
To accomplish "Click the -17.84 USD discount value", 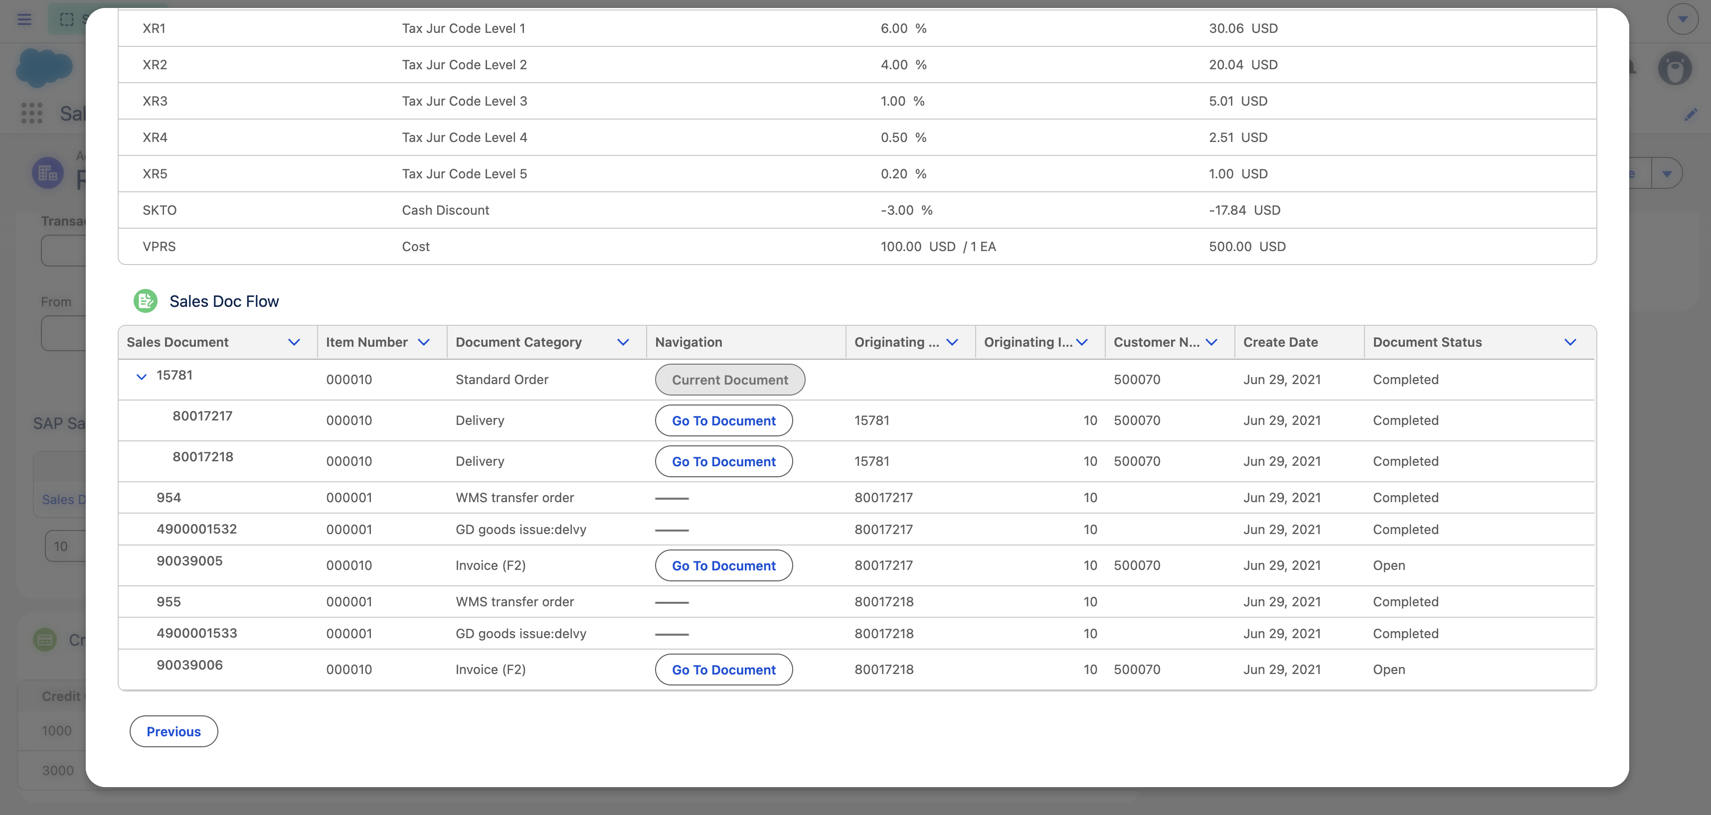I will tap(1245, 210).
